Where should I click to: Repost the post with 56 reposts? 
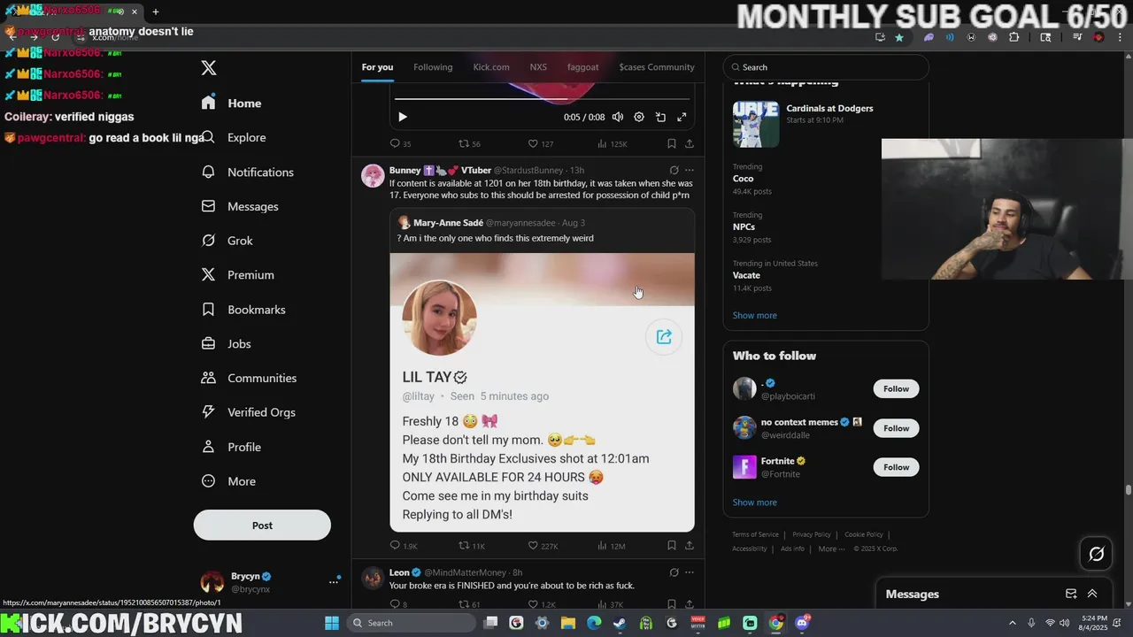[x=469, y=143]
